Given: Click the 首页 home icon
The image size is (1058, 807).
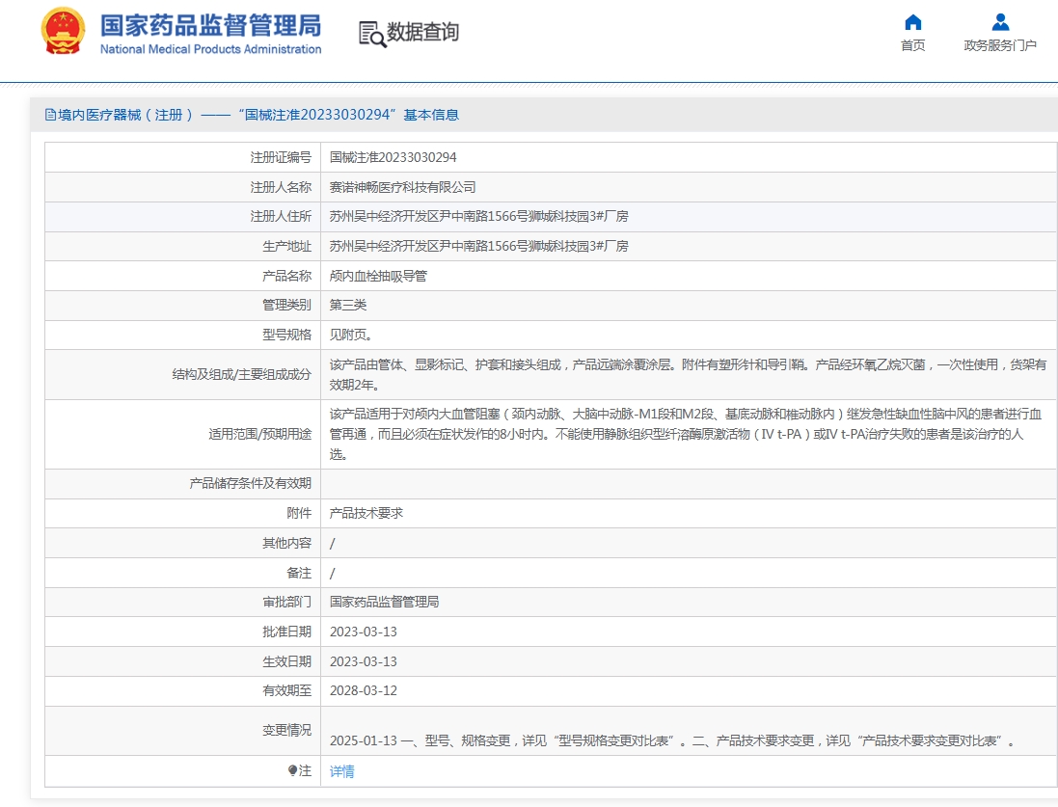Looking at the screenshot, I should point(913,22).
